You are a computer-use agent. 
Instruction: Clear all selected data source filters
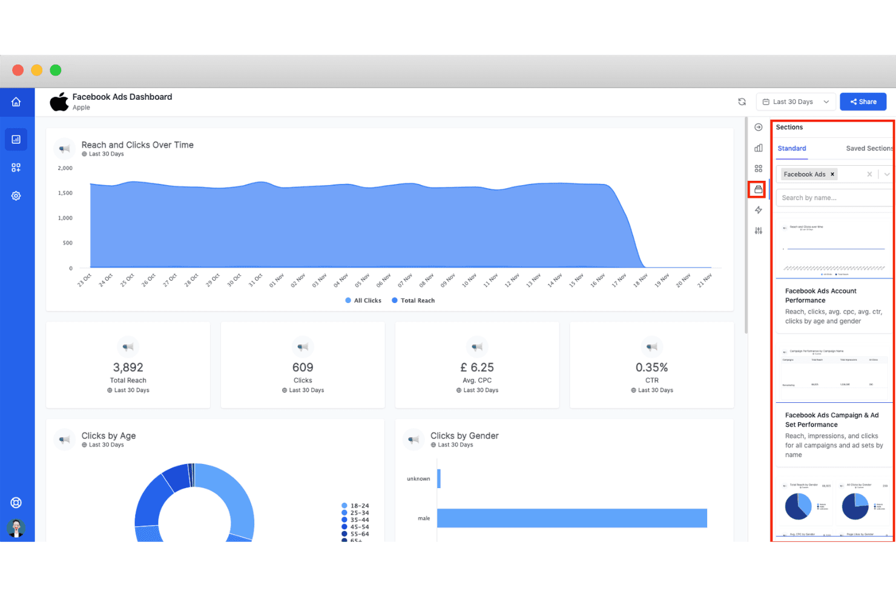[869, 174]
